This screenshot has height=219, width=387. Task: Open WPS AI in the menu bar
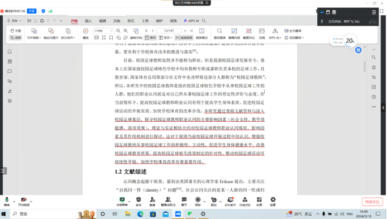point(192,21)
